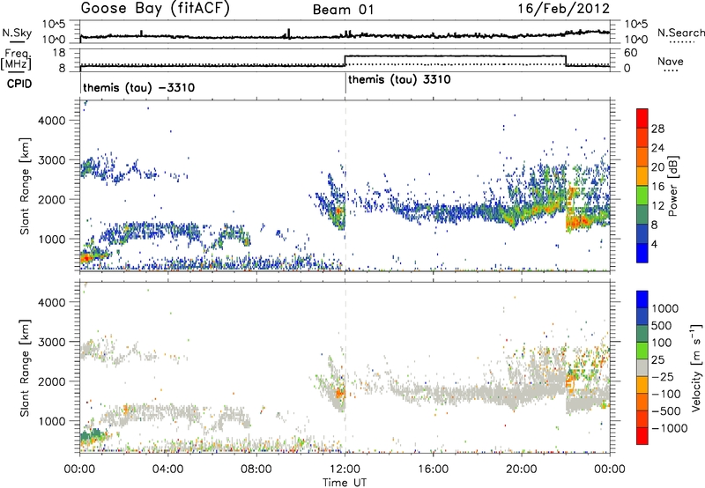Click the '60' Nave axis tick label

(x=630, y=53)
